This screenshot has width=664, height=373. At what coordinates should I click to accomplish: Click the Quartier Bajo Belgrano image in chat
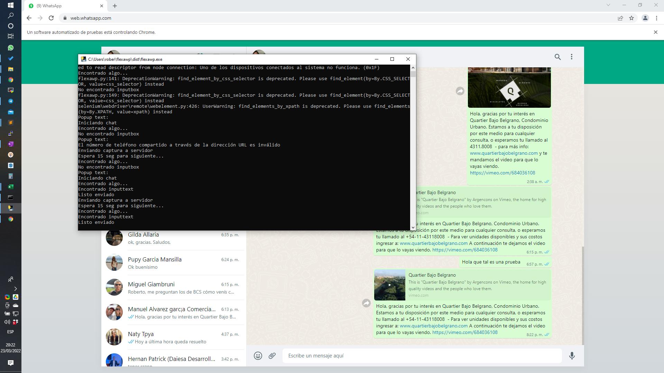(x=509, y=88)
